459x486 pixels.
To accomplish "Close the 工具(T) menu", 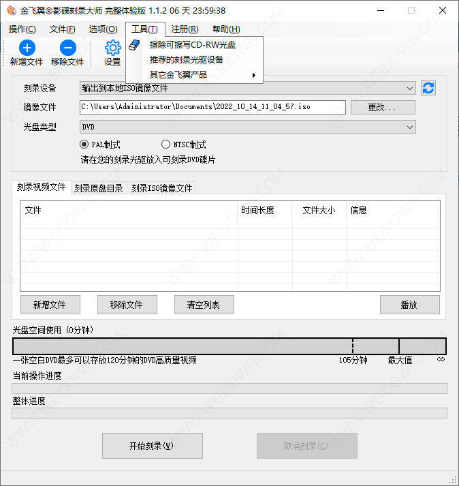I will 145,29.
